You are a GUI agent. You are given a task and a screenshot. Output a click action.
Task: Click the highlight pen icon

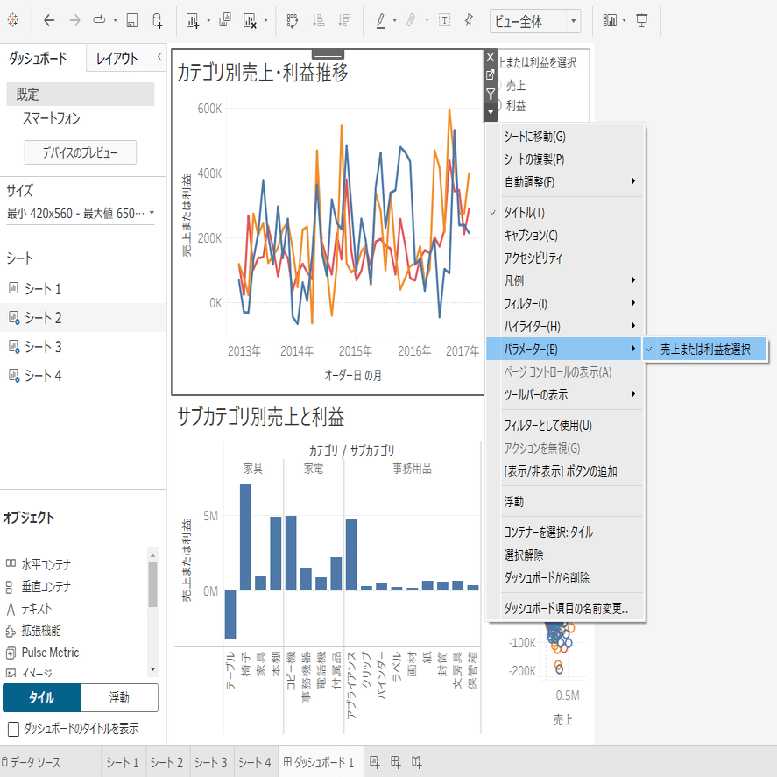[380, 20]
